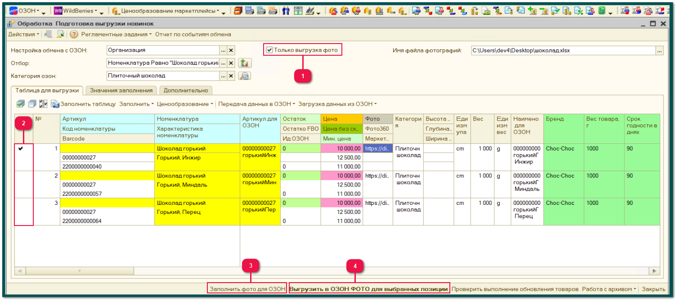
Task: Click Заполнить таблицу button
Action: pos(88,104)
